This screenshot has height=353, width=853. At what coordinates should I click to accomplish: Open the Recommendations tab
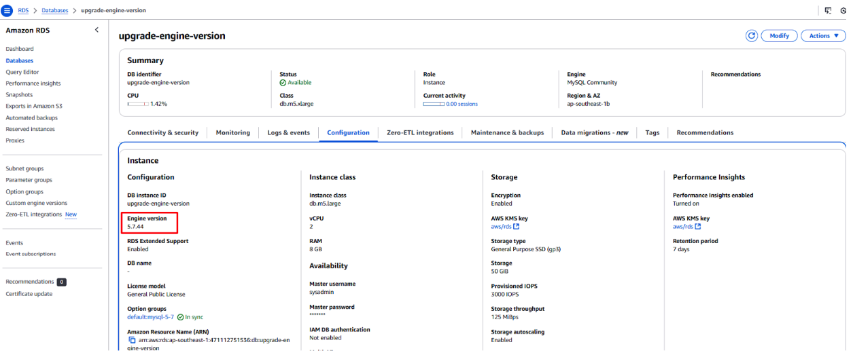(x=705, y=132)
